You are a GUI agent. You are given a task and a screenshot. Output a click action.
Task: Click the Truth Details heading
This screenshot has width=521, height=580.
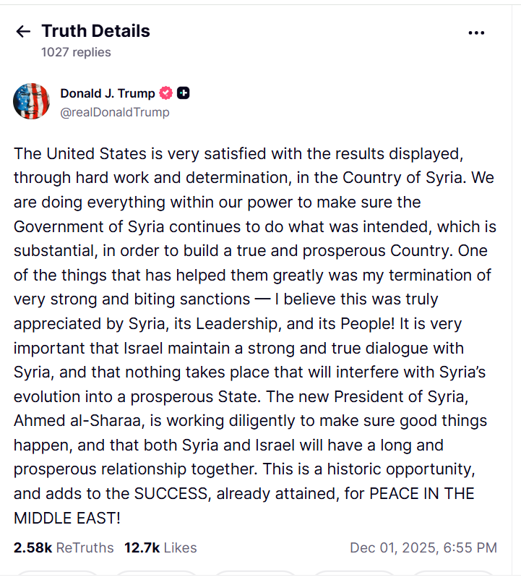coord(95,31)
